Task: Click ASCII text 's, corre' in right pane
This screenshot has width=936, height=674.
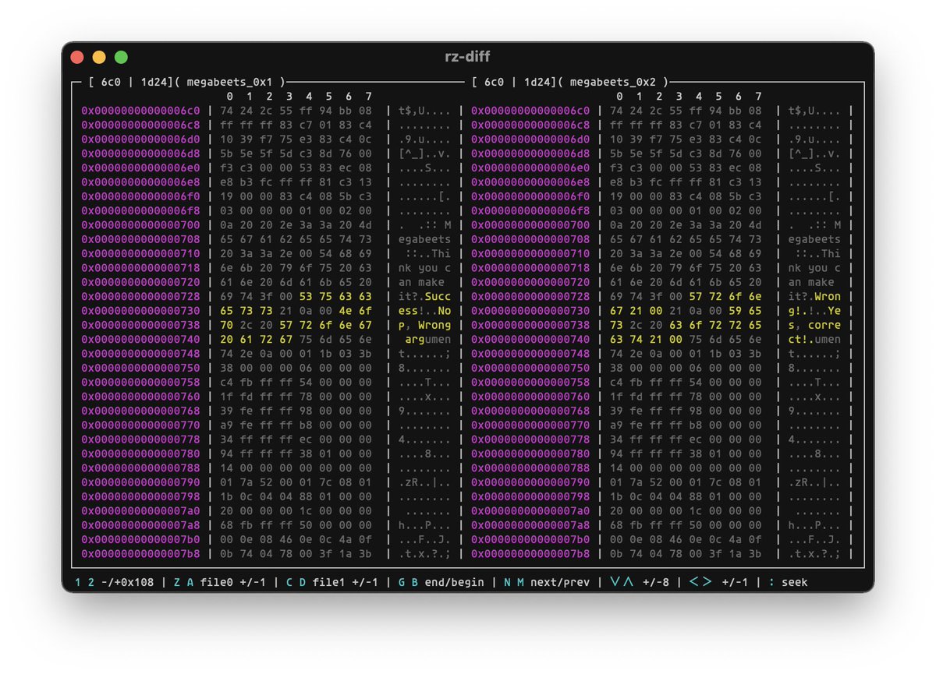Action: click(814, 325)
